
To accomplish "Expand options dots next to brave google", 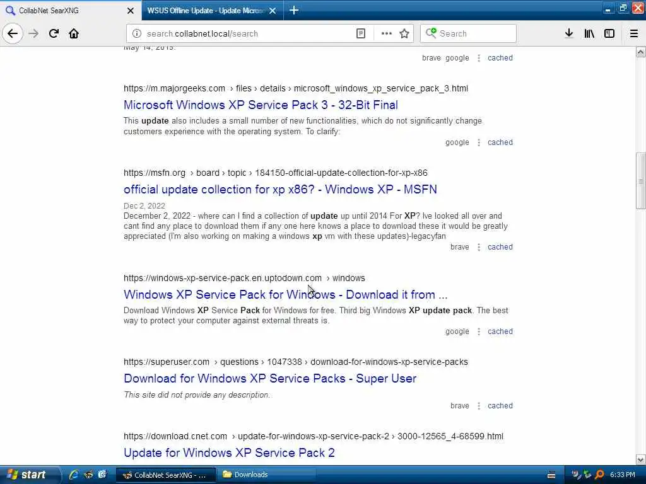I will click(479, 58).
